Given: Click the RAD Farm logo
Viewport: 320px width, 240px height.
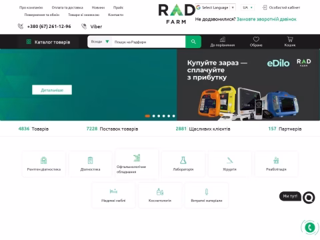Looking at the screenshot, I should coord(177,14).
